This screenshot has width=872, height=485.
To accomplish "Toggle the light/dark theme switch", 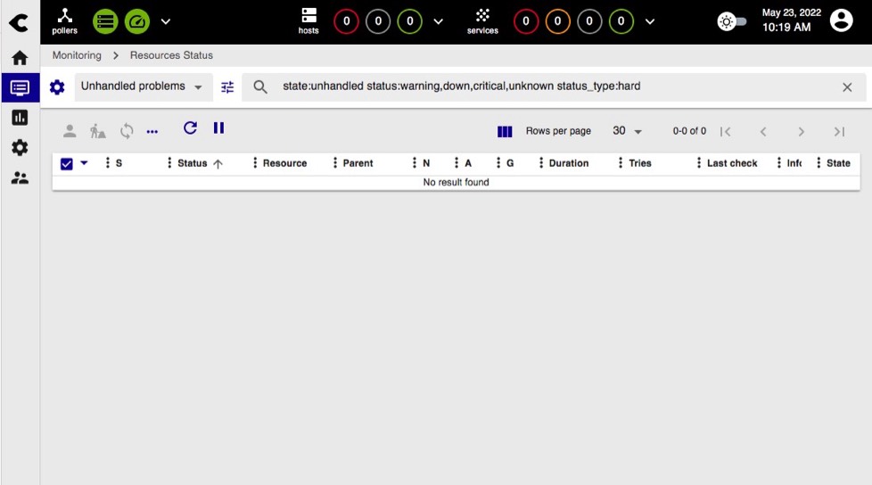I will [x=732, y=21].
